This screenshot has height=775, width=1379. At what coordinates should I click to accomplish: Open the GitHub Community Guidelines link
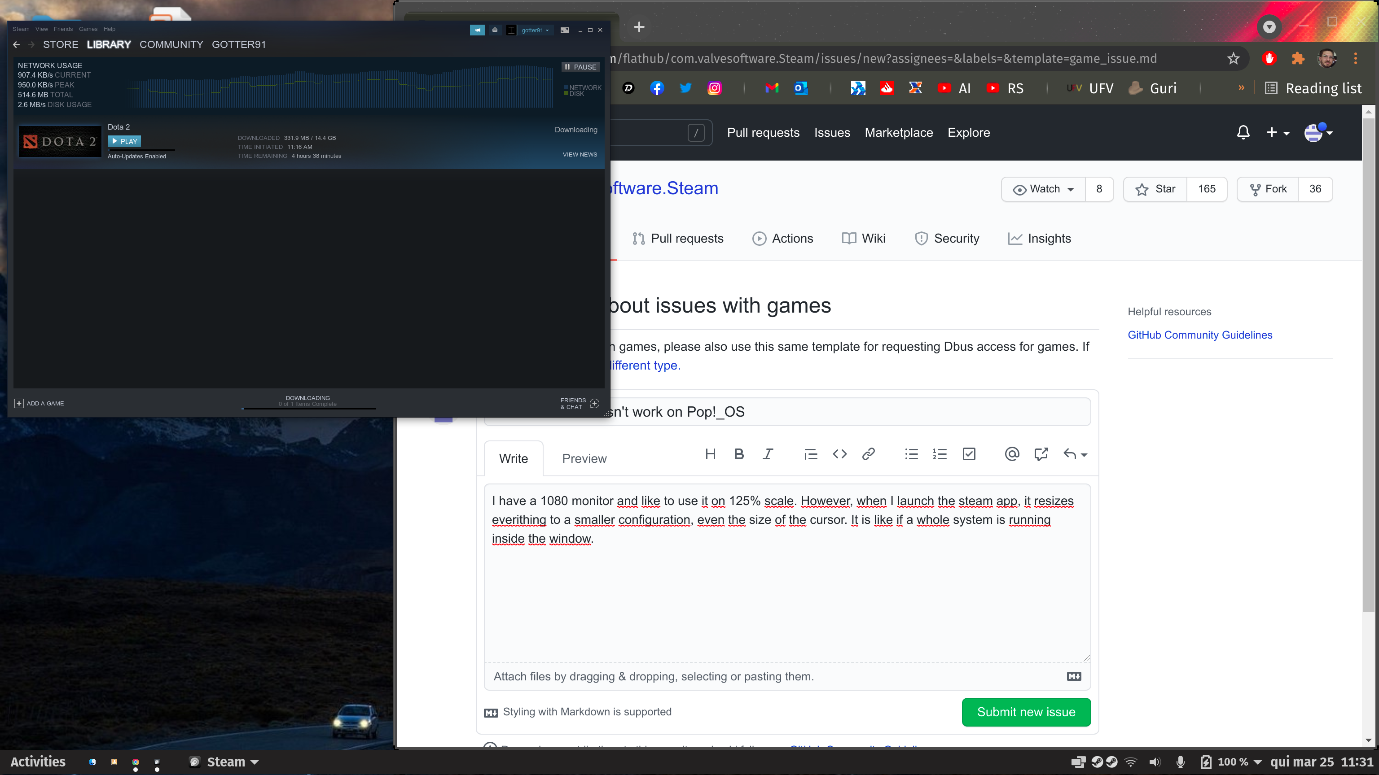coord(1199,335)
